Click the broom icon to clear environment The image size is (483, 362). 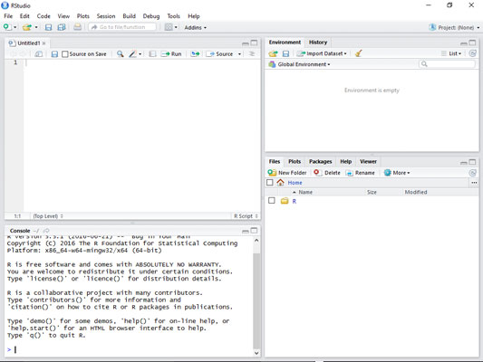(x=358, y=53)
